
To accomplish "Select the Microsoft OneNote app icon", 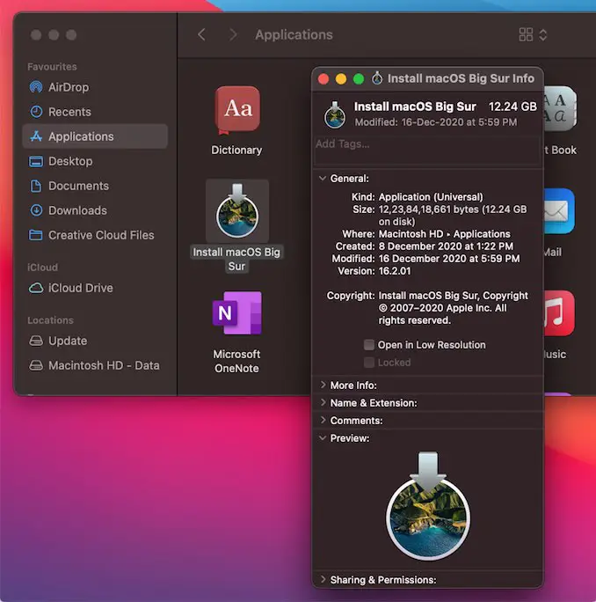I will point(237,313).
